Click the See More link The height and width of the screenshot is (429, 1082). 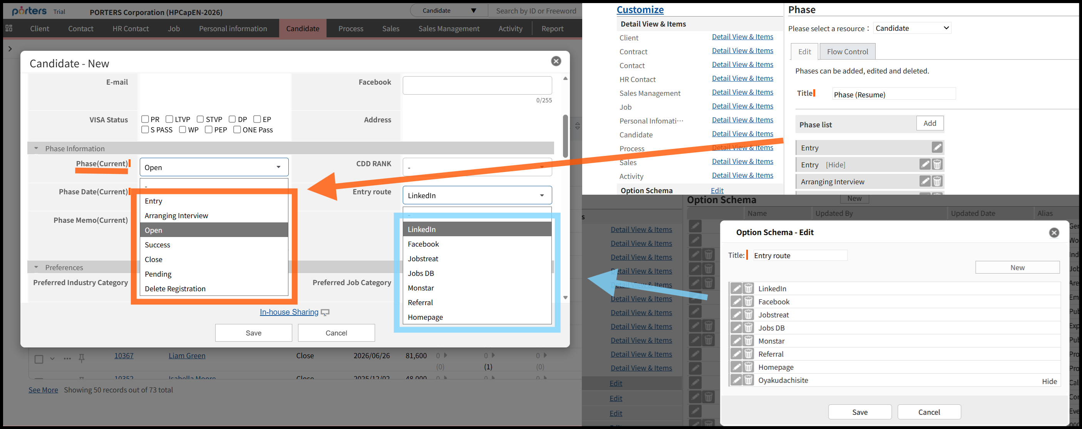(43, 389)
